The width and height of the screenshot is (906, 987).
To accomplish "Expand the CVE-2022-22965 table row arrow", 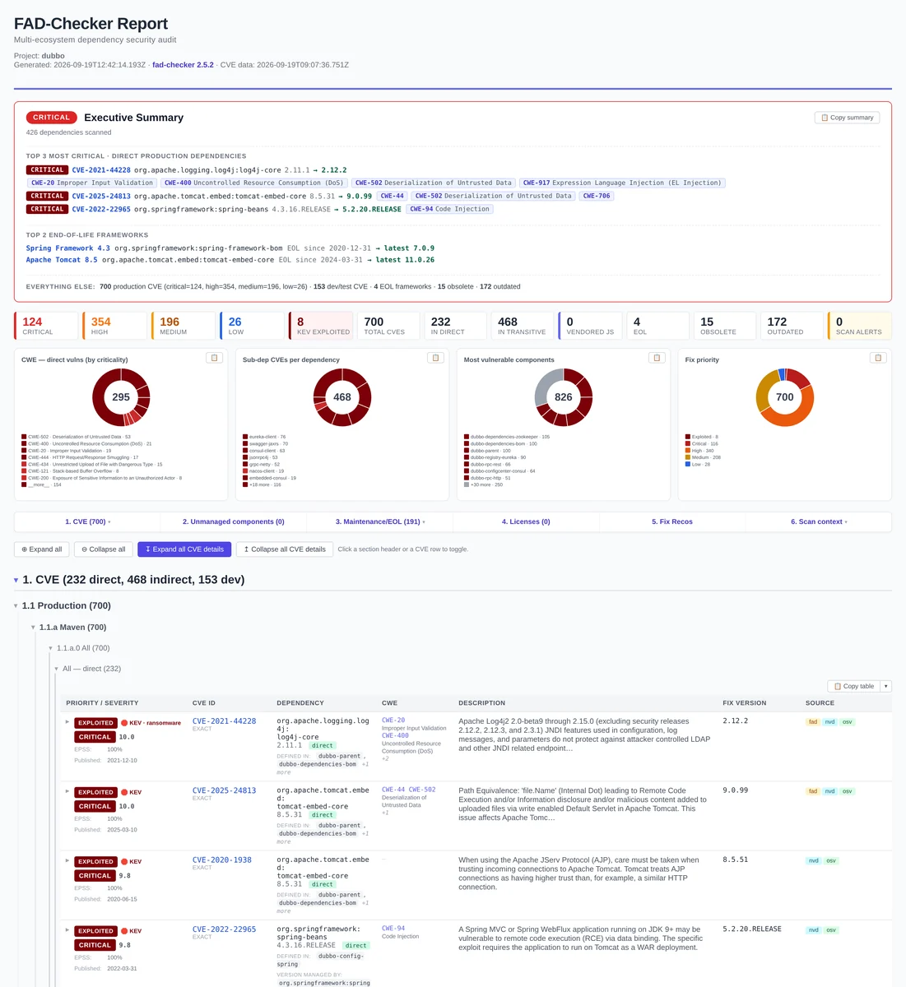I will (x=67, y=930).
